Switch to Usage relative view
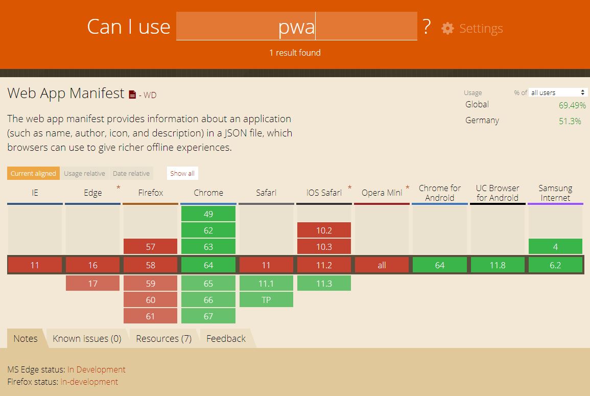The image size is (590, 396). pyautogui.click(x=84, y=173)
